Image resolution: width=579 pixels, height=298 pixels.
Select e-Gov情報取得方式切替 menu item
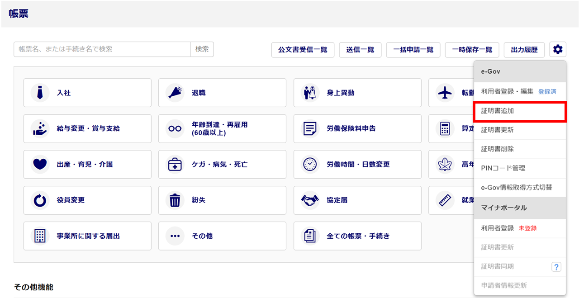520,187
